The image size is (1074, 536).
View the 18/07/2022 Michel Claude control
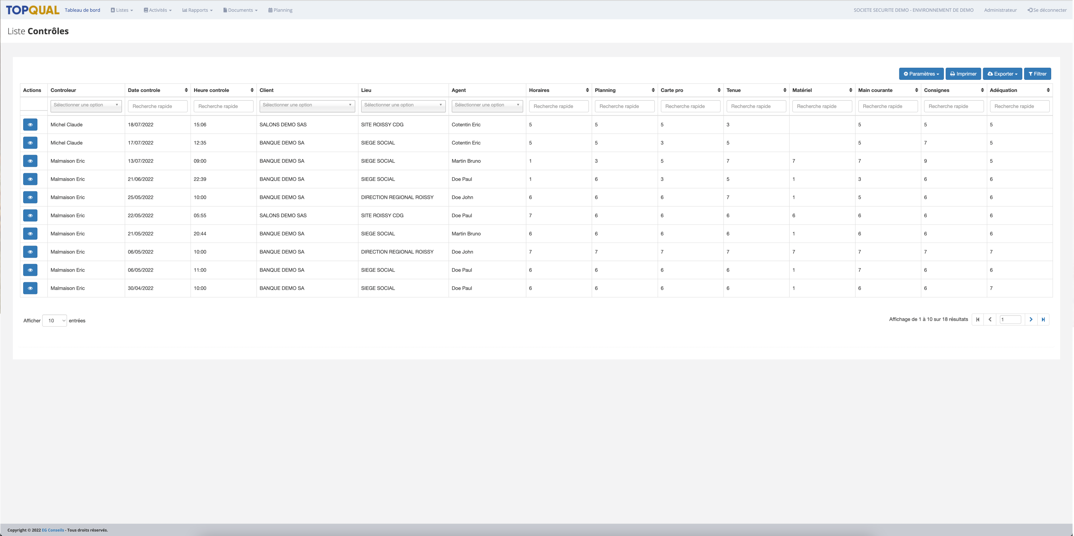pyautogui.click(x=30, y=125)
